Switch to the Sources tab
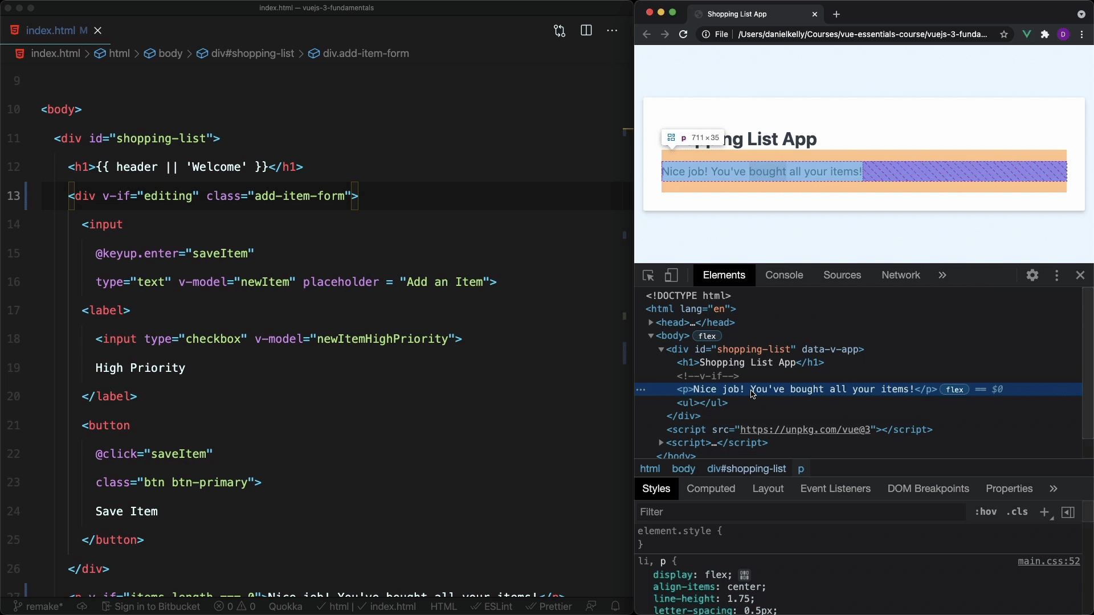The height and width of the screenshot is (615, 1094). pyautogui.click(x=842, y=275)
